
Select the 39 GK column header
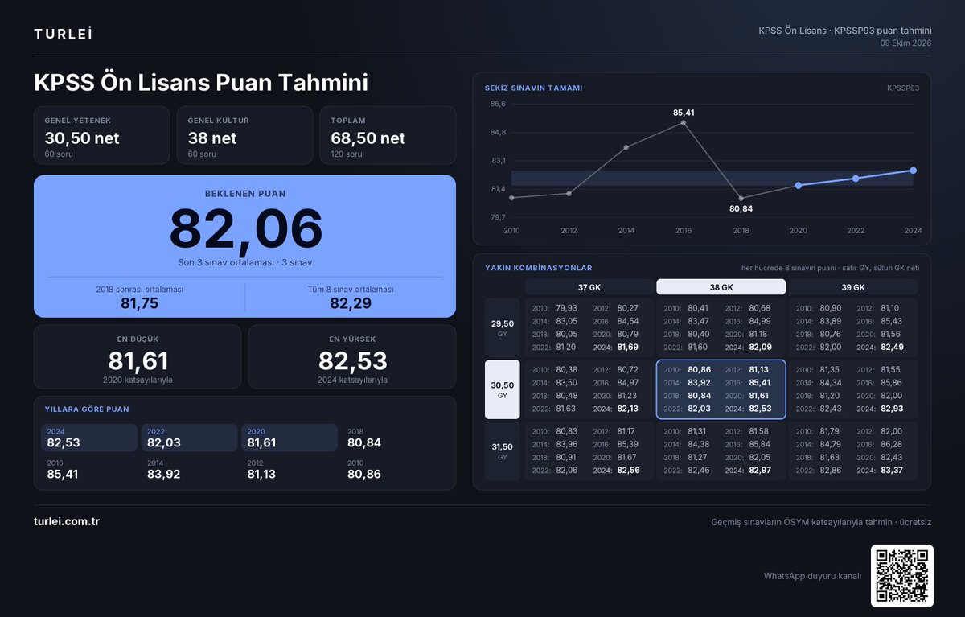pos(852,287)
